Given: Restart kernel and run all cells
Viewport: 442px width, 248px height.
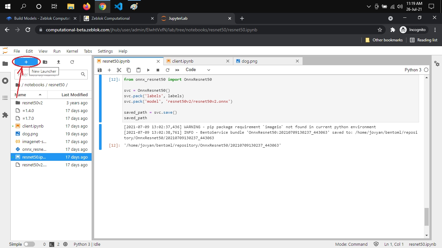Looking at the screenshot, I should [177, 70].
